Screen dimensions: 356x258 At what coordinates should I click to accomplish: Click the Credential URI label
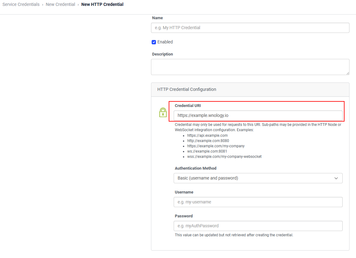tap(188, 106)
